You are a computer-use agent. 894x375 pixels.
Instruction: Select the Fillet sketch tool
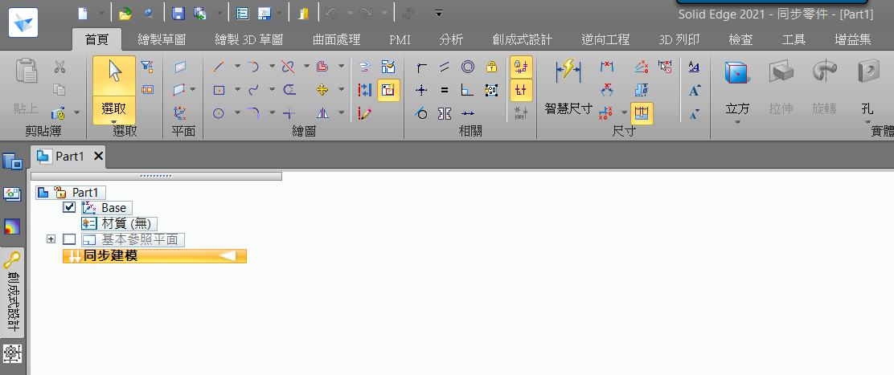[x=253, y=113]
